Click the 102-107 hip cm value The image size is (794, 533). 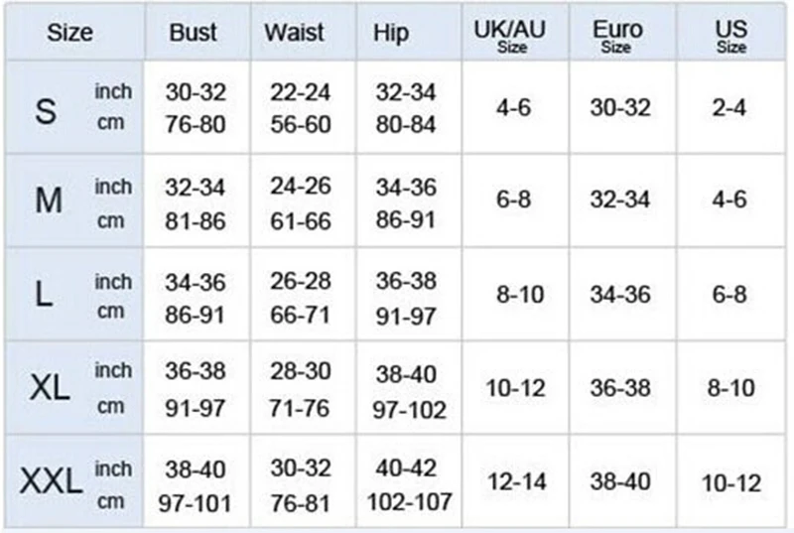click(x=409, y=502)
